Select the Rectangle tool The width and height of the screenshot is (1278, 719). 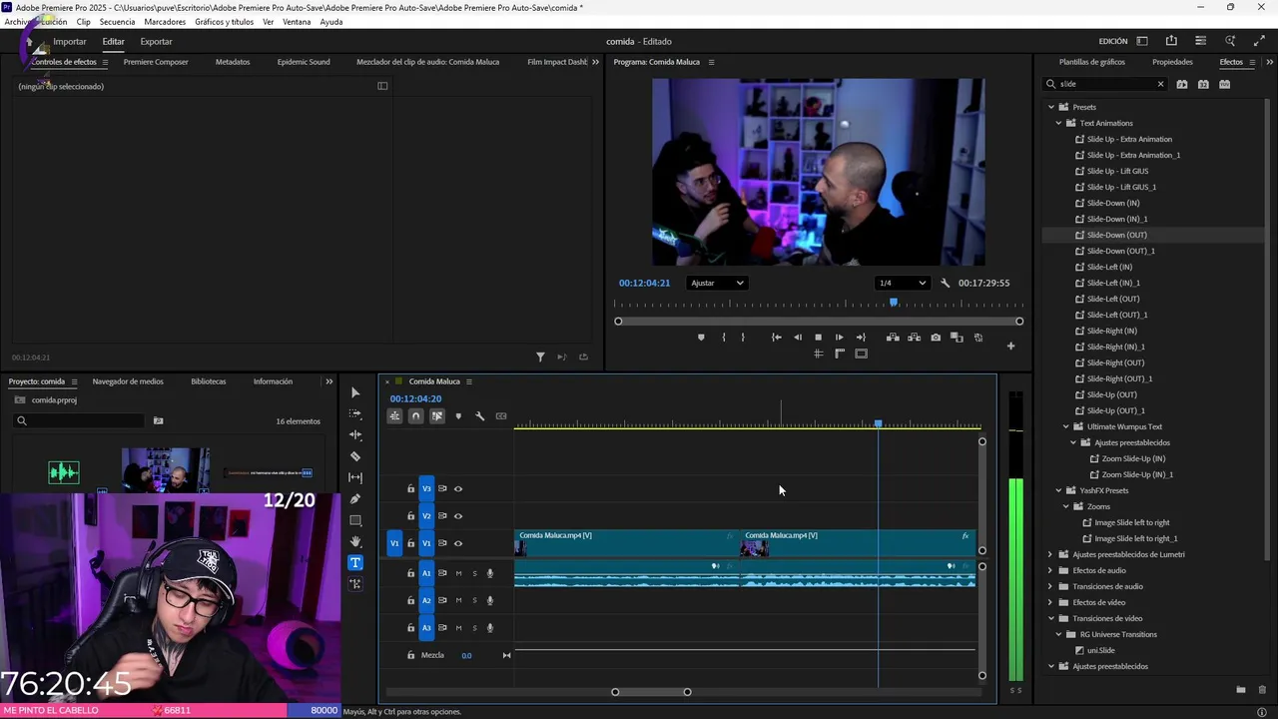pyautogui.click(x=355, y=520)
